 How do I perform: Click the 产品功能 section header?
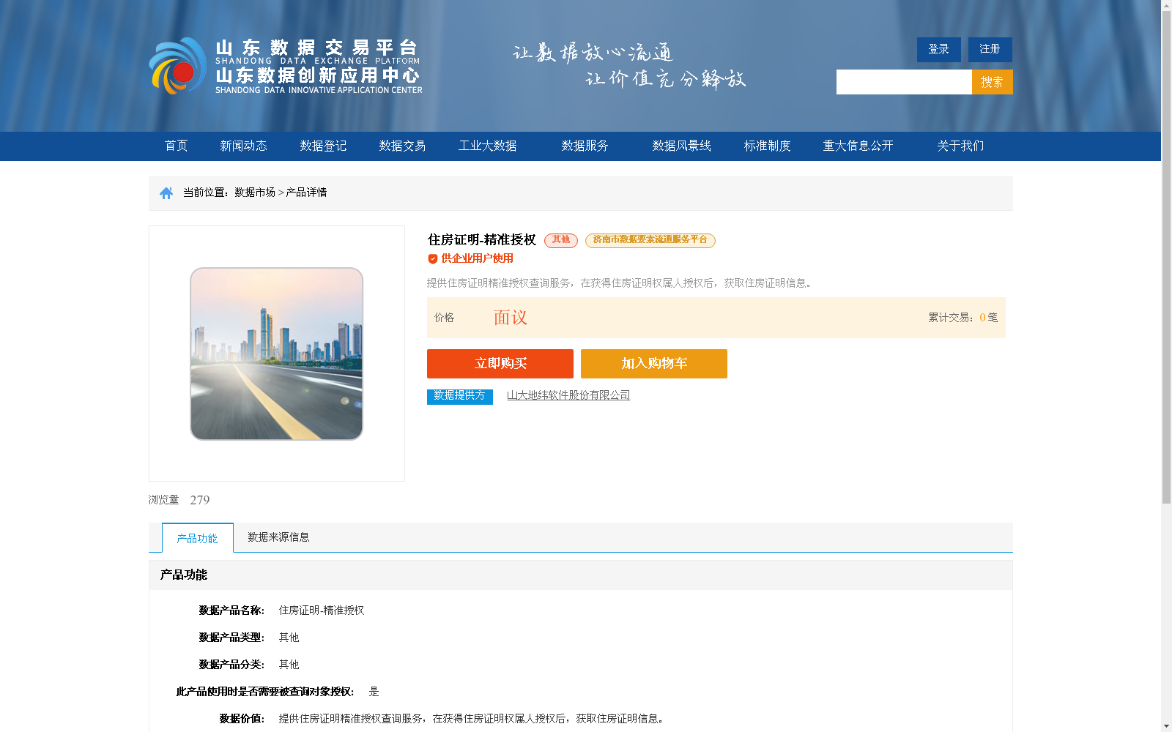(x=184, y=575)
